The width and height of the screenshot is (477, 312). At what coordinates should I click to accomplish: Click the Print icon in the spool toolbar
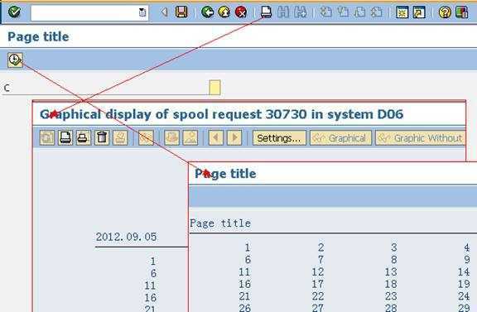(65, 138)
